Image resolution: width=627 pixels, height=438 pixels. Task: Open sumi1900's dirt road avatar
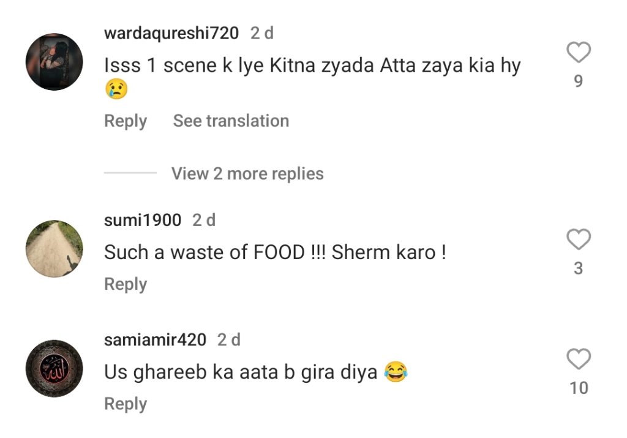[54, 249]
